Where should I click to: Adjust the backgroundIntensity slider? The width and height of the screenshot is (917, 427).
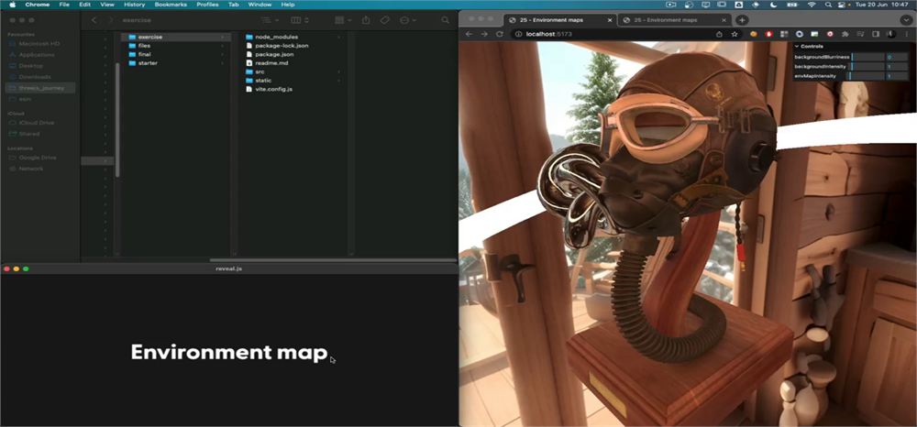point(867,67)
